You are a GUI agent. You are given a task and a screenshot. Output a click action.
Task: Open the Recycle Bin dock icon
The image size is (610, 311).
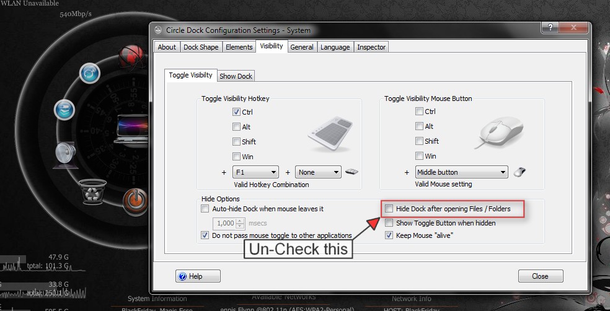(x=92, y=191)
